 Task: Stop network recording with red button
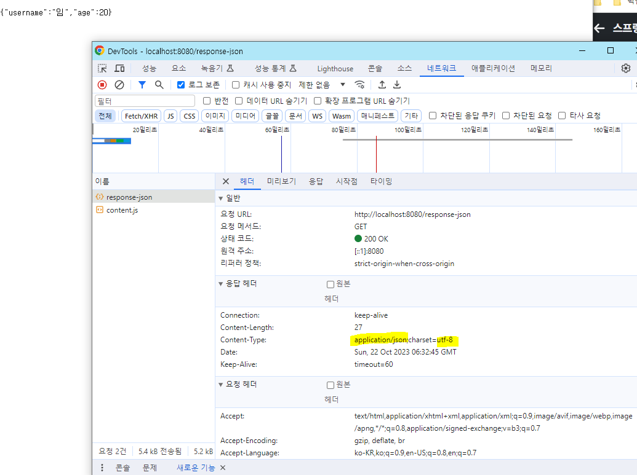pyautogui.click(x=102, y=85)
